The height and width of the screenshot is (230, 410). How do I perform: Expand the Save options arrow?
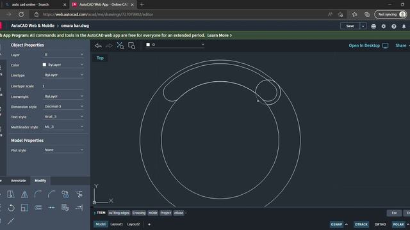point(363,26)
